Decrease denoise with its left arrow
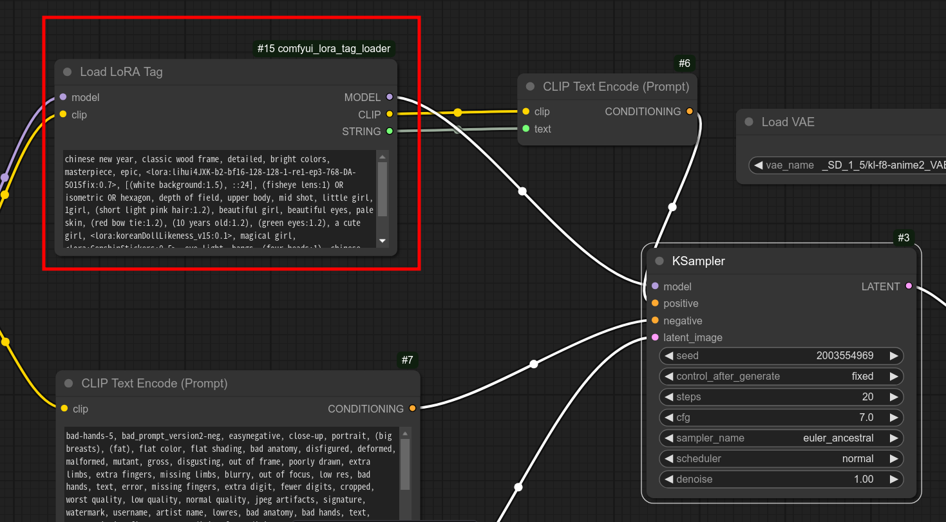This screenshot has width=946, height=522. (668, 480)
